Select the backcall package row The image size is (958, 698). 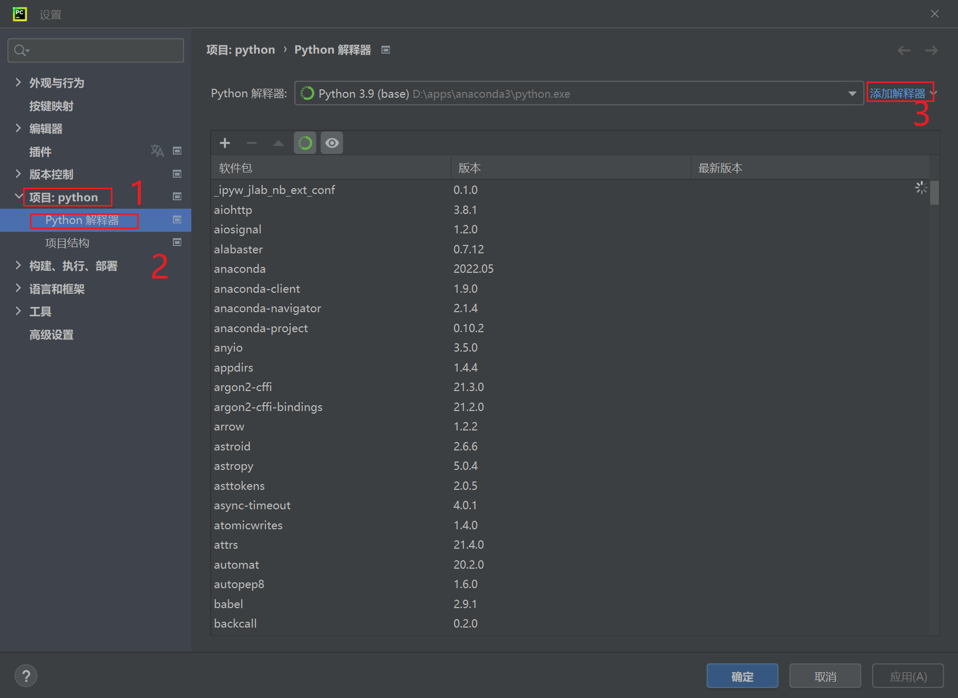point(570,624)
